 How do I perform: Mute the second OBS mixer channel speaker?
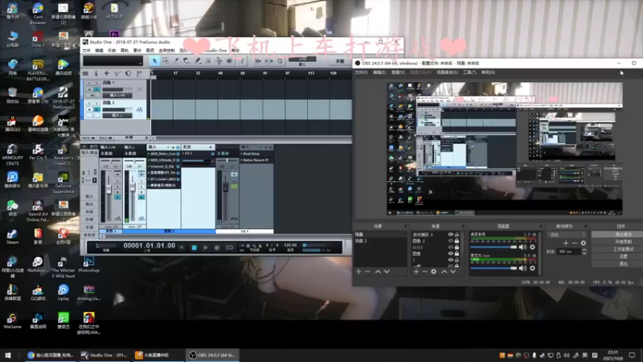(522, 268)
